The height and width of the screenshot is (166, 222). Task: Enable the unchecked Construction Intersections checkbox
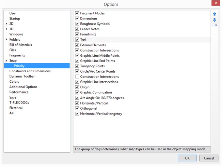[77, 76]
